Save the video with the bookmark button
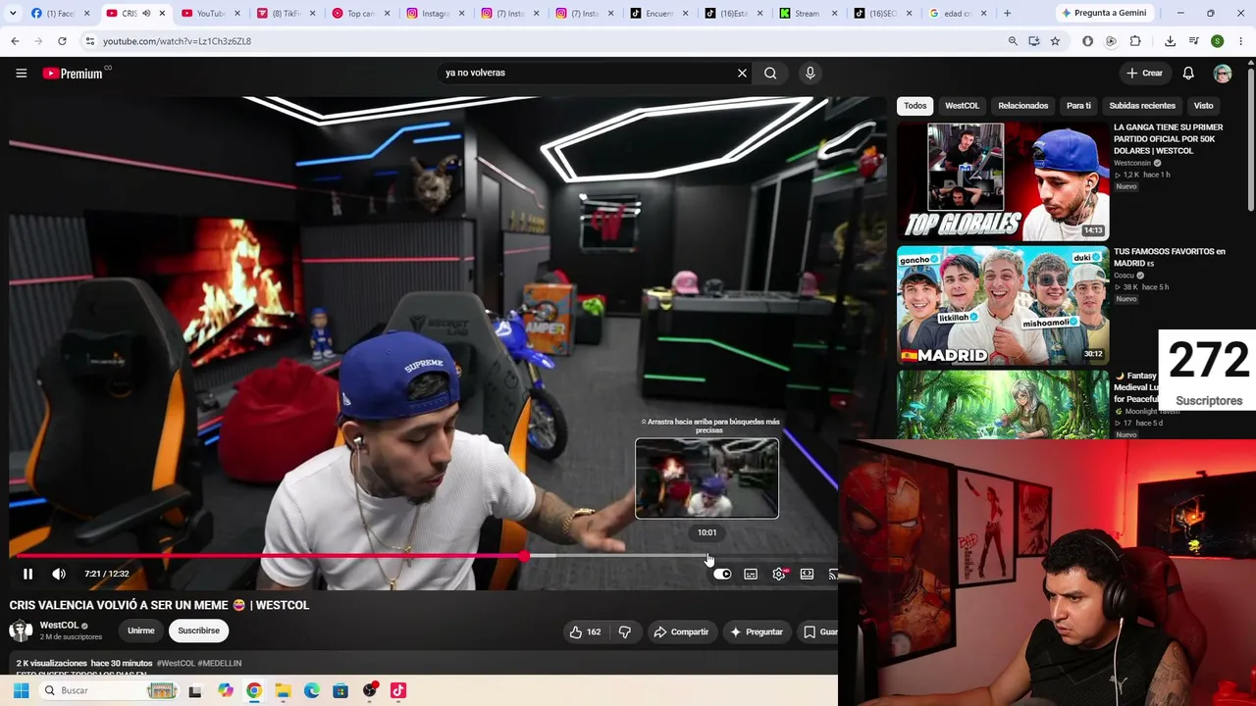Image resolution: width=1256 pixels, height=706 pixels. coord(820,632)
